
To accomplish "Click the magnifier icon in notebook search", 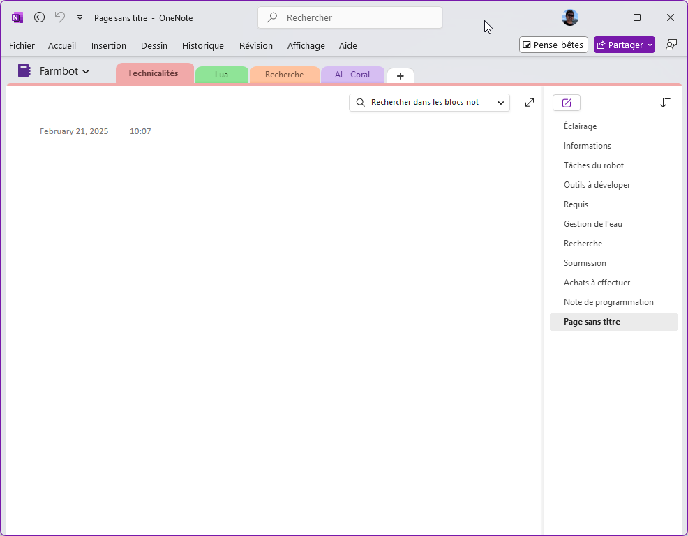I will click(360, 103).
